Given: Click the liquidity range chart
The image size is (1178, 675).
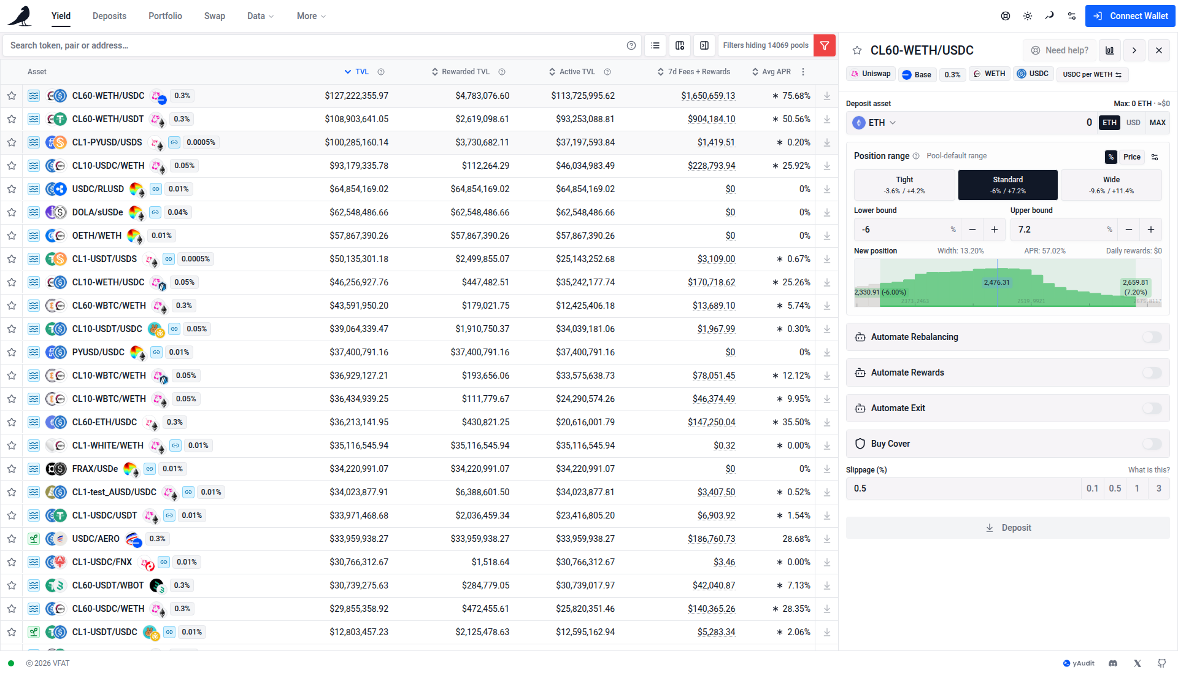Looking at the screenshot, I should [1007, 283].
